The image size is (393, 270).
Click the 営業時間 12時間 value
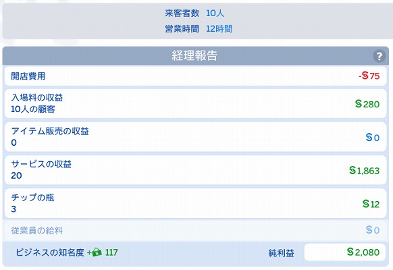[219, 29]
